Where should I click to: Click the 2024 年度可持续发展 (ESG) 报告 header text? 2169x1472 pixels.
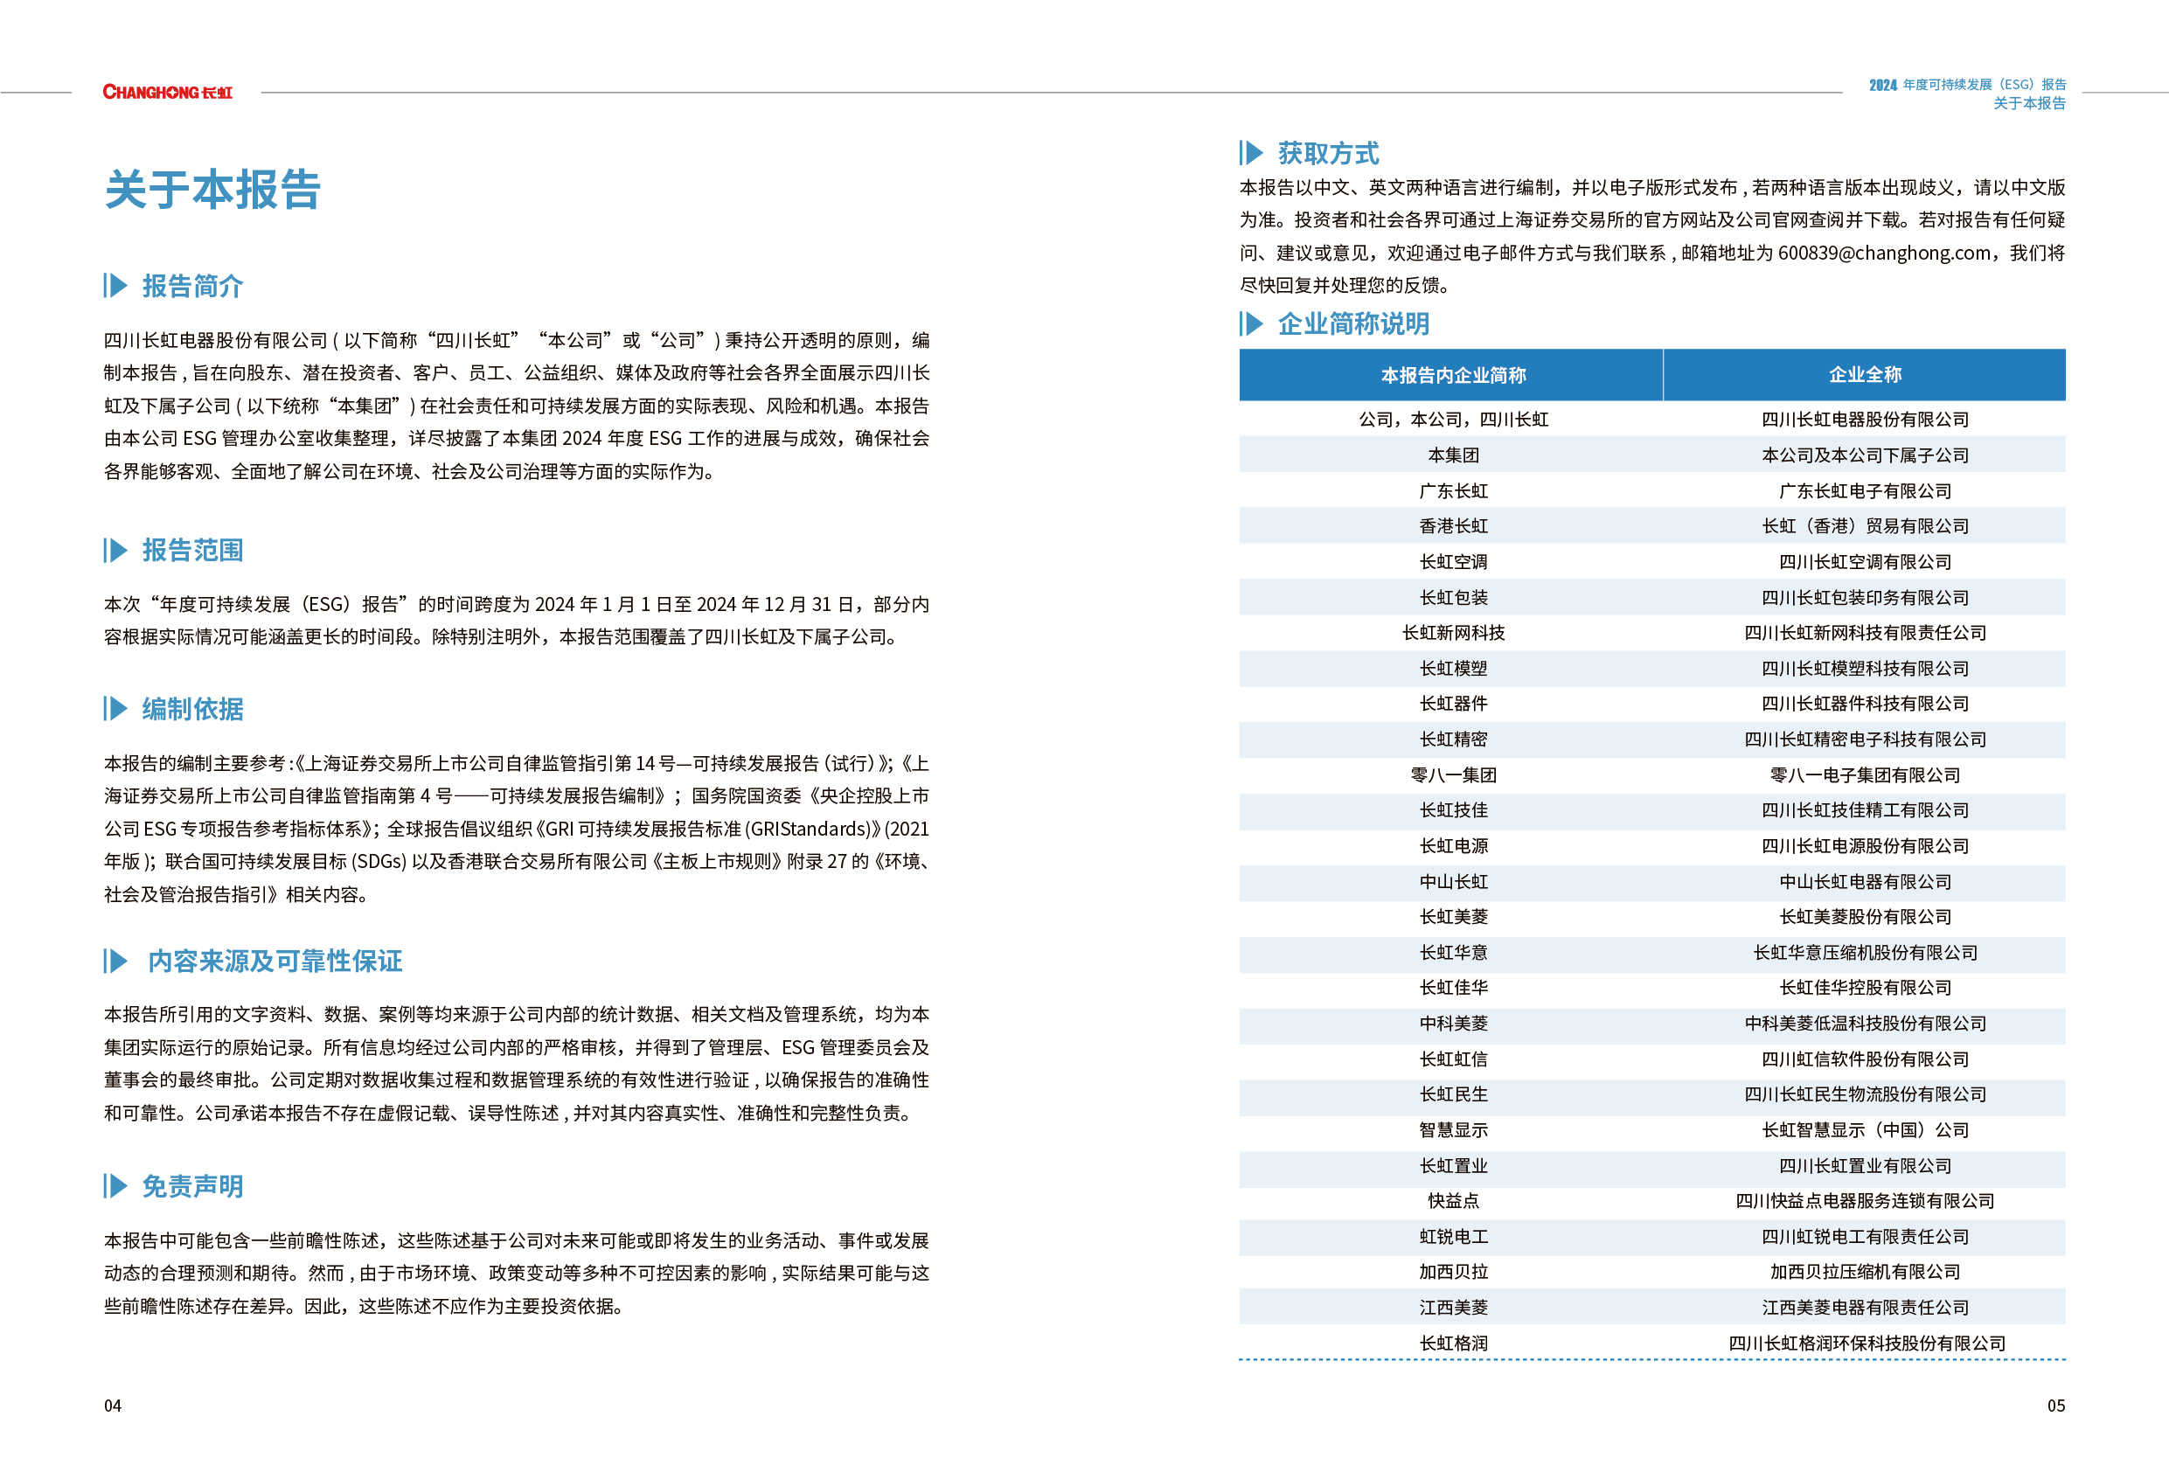point(1967,84)
